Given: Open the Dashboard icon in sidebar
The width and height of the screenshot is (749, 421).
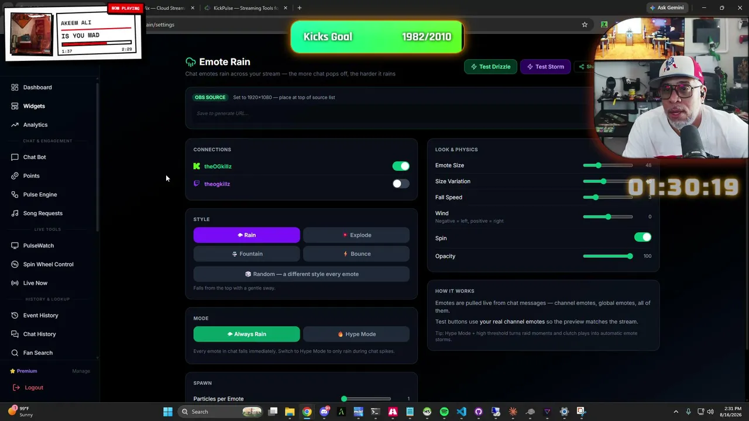Looking at the screenshot, I should pos(15,87).
